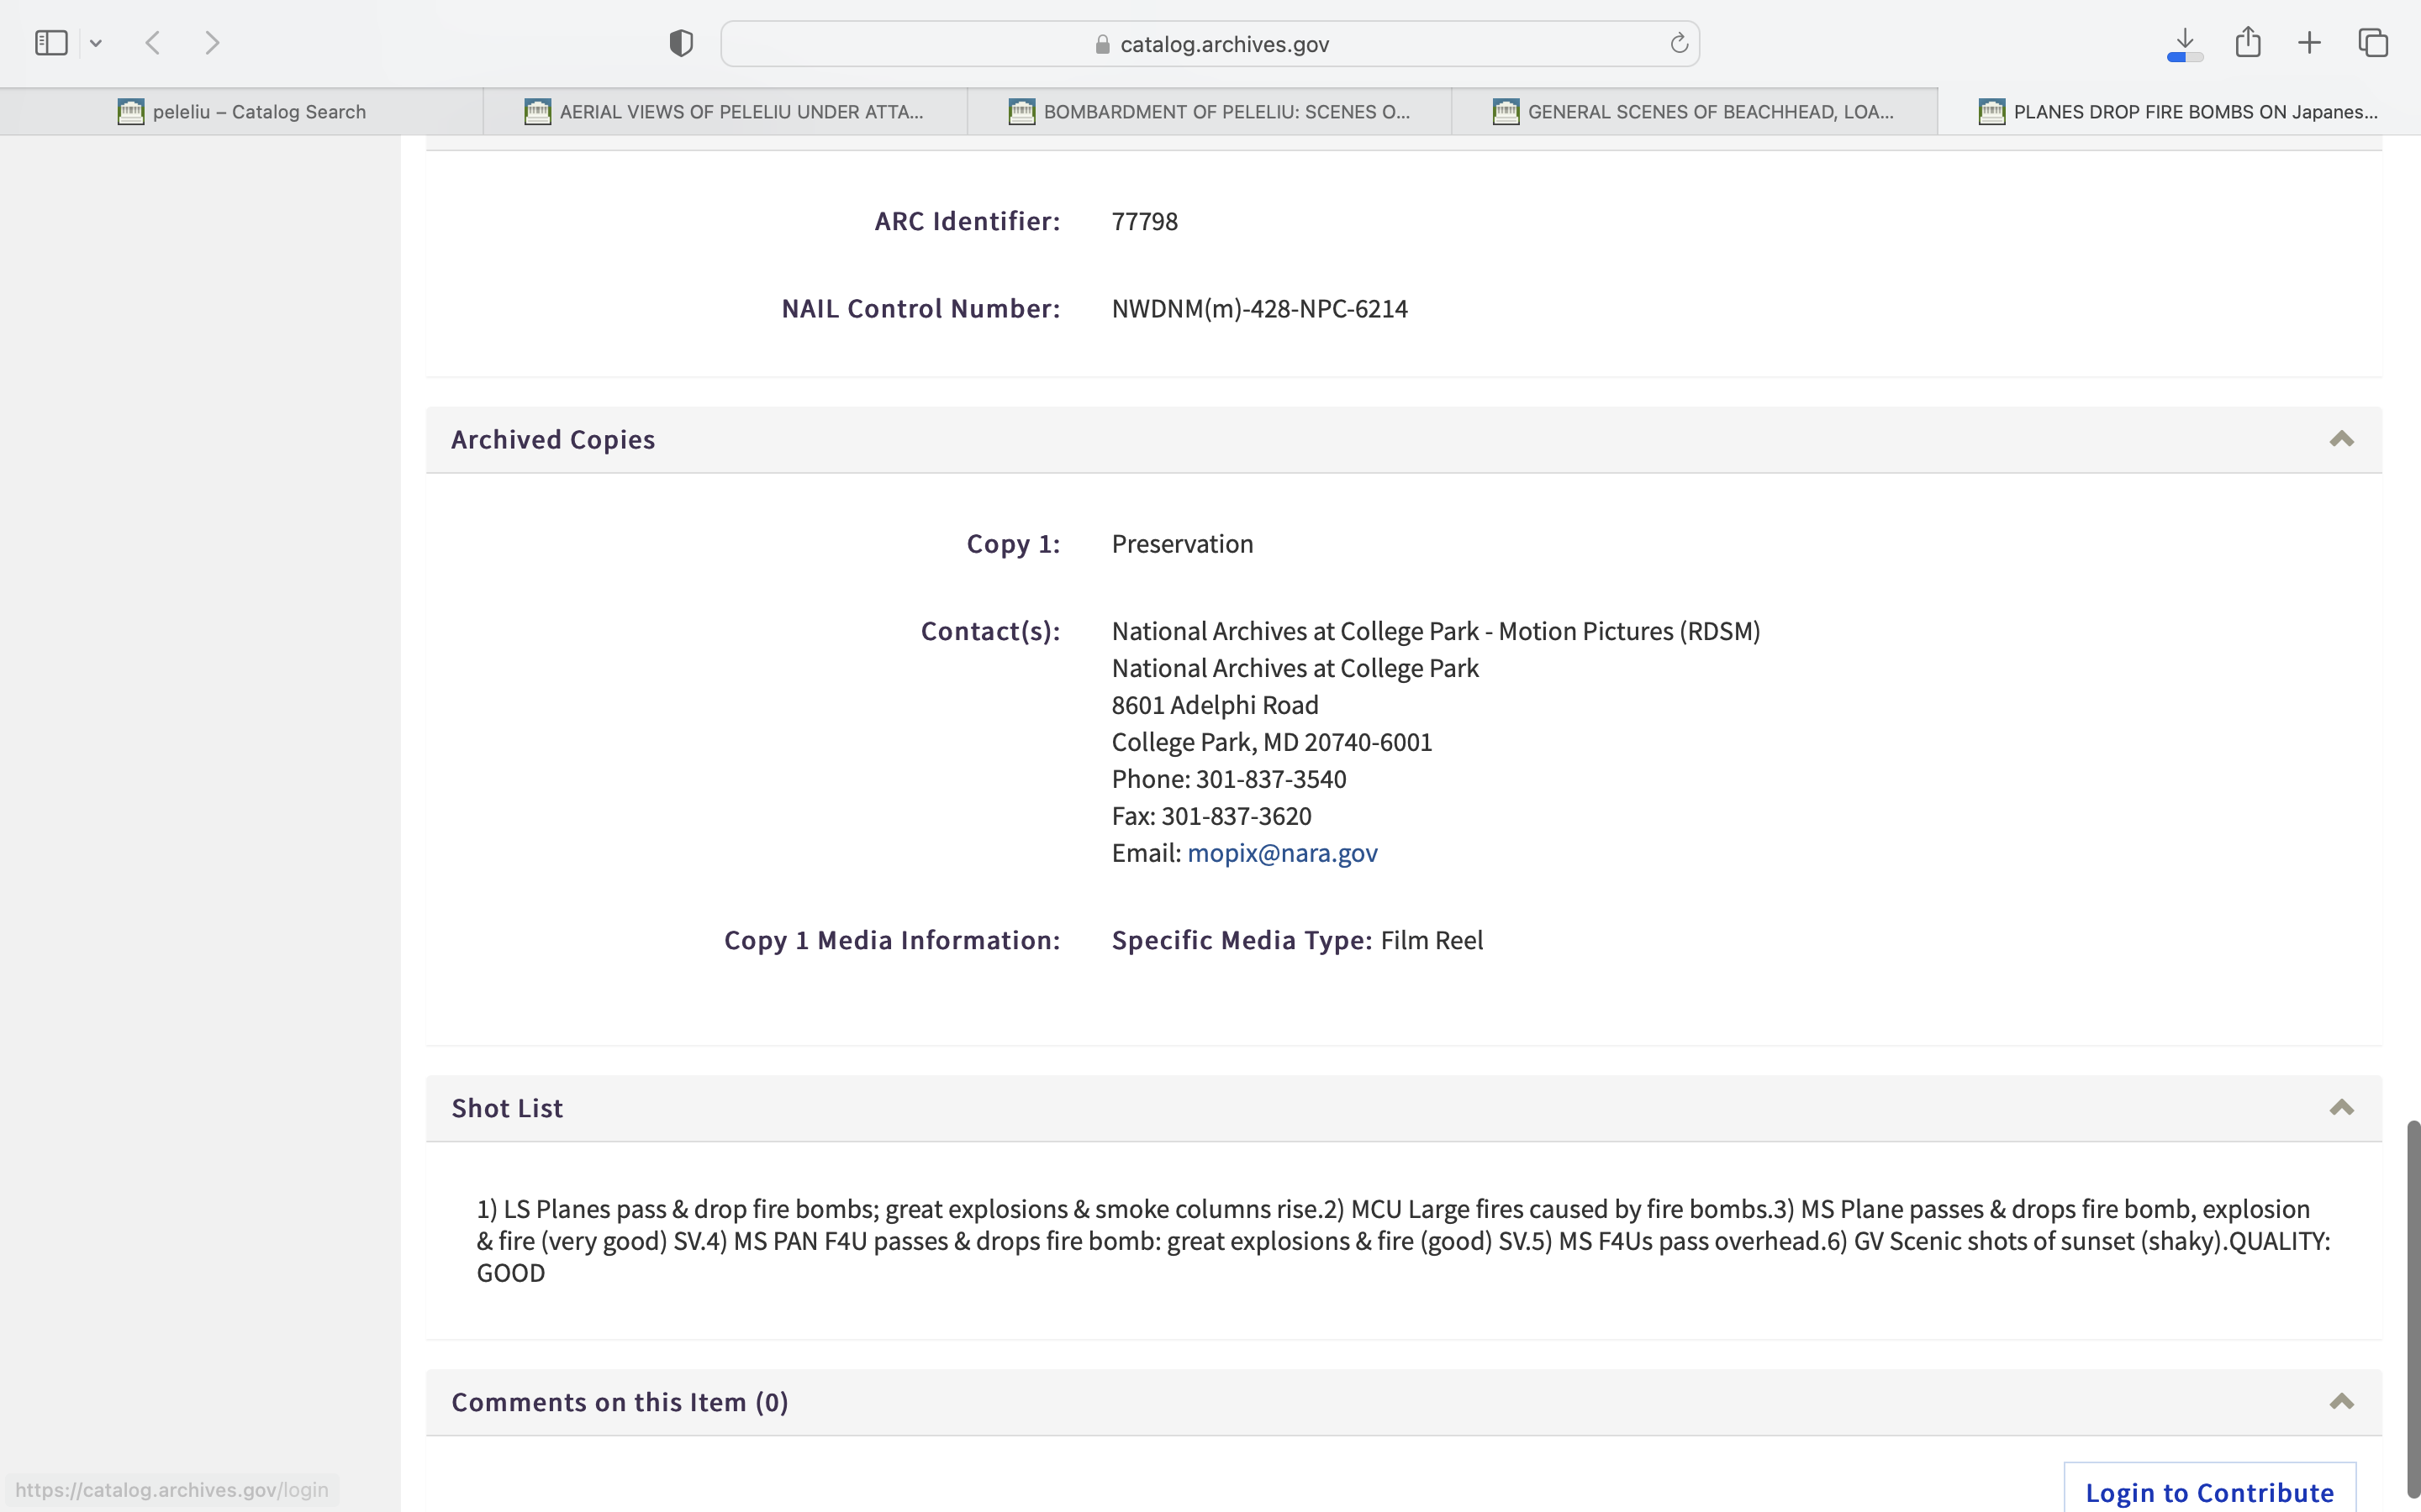
Task: Show the tab overview icon
Action: pyautogui.click(x=2373, y=43)
